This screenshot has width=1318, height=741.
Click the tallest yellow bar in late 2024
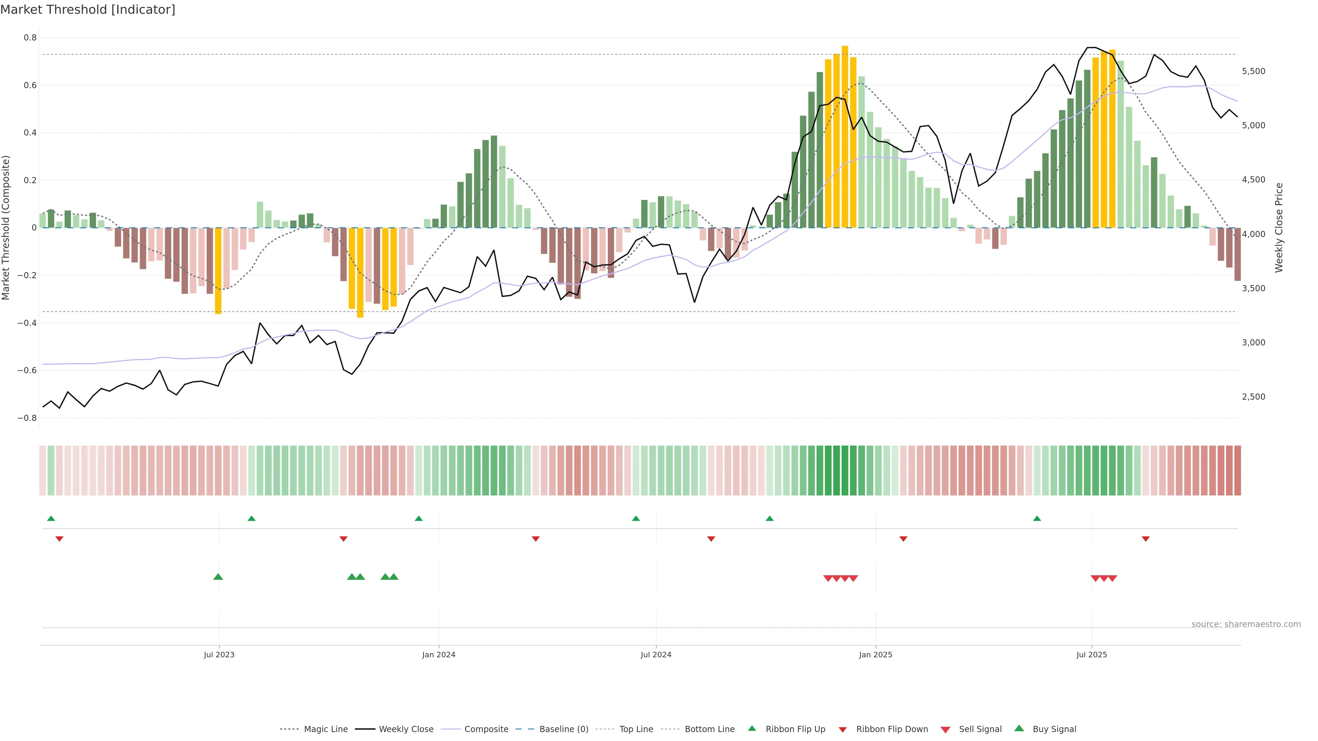click(845, 137)
